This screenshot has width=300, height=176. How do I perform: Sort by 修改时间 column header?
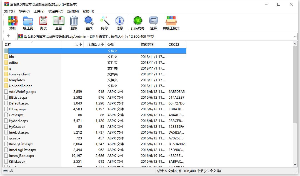[147, 44]
